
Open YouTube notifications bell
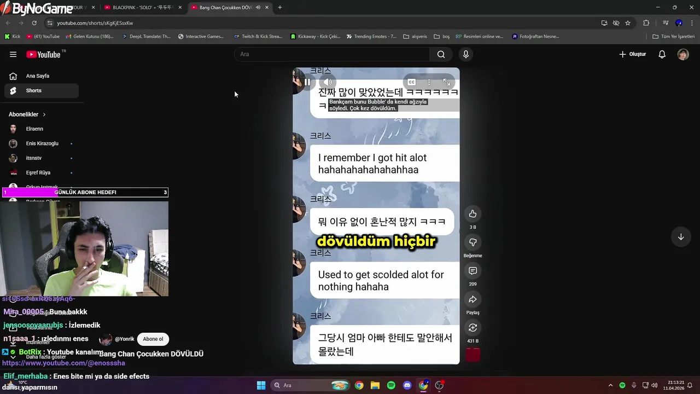662,54
